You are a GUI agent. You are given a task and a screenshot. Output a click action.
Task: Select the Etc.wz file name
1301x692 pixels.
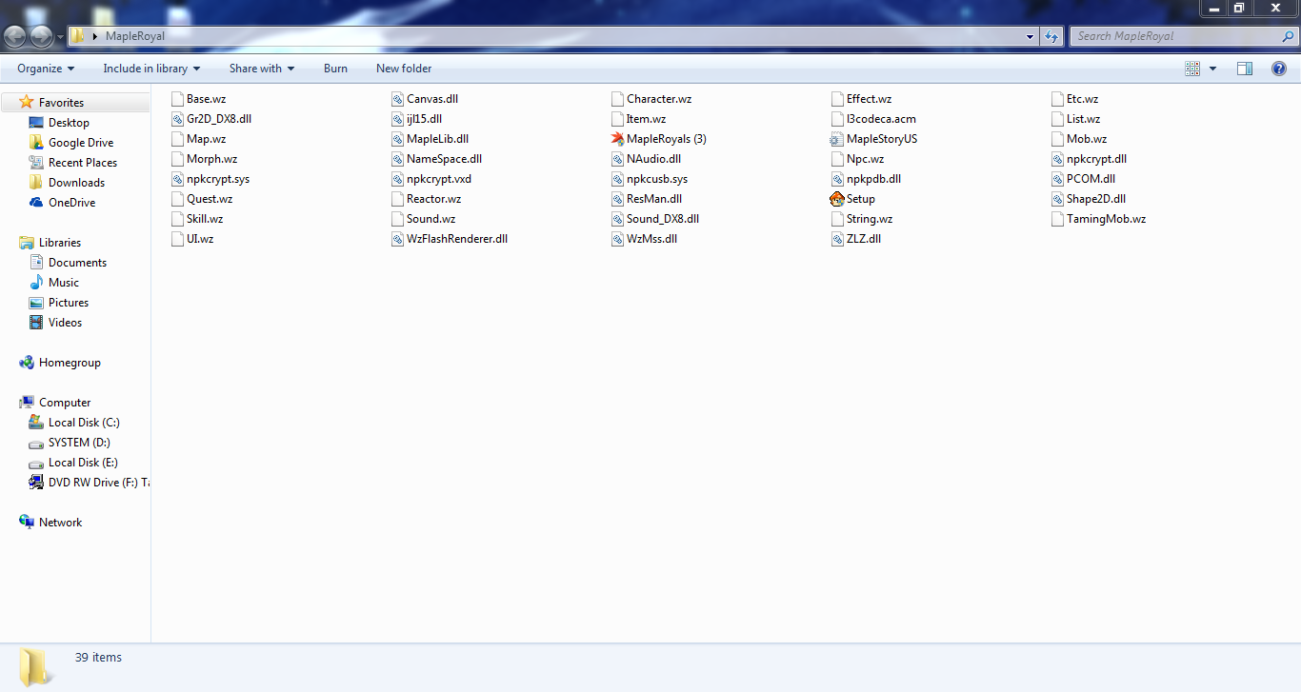click(1082, 99)
